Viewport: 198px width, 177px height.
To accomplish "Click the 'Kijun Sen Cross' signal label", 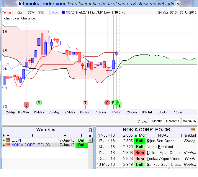I will (160, 141).
